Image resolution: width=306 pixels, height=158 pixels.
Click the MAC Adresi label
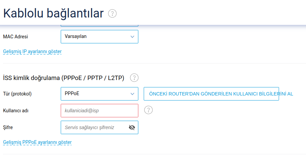point(16,37)
